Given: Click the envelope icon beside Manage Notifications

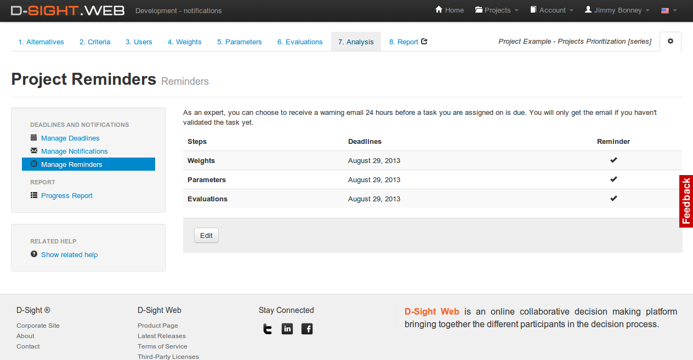Looking at the screenshot, I should pos(34,151).
